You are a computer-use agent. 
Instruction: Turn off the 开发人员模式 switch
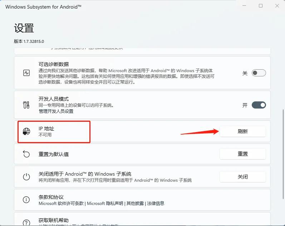click(x=259, y=105)
